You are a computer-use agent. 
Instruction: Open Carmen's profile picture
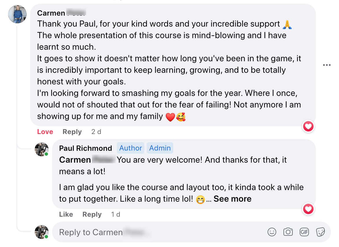click(x=17, y=14)
